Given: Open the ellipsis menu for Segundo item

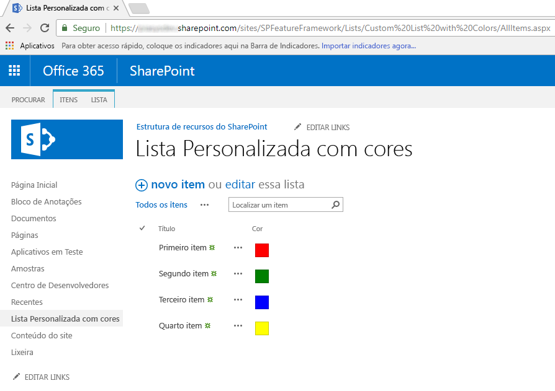Looking at the screenshot, I should [238, 274].
